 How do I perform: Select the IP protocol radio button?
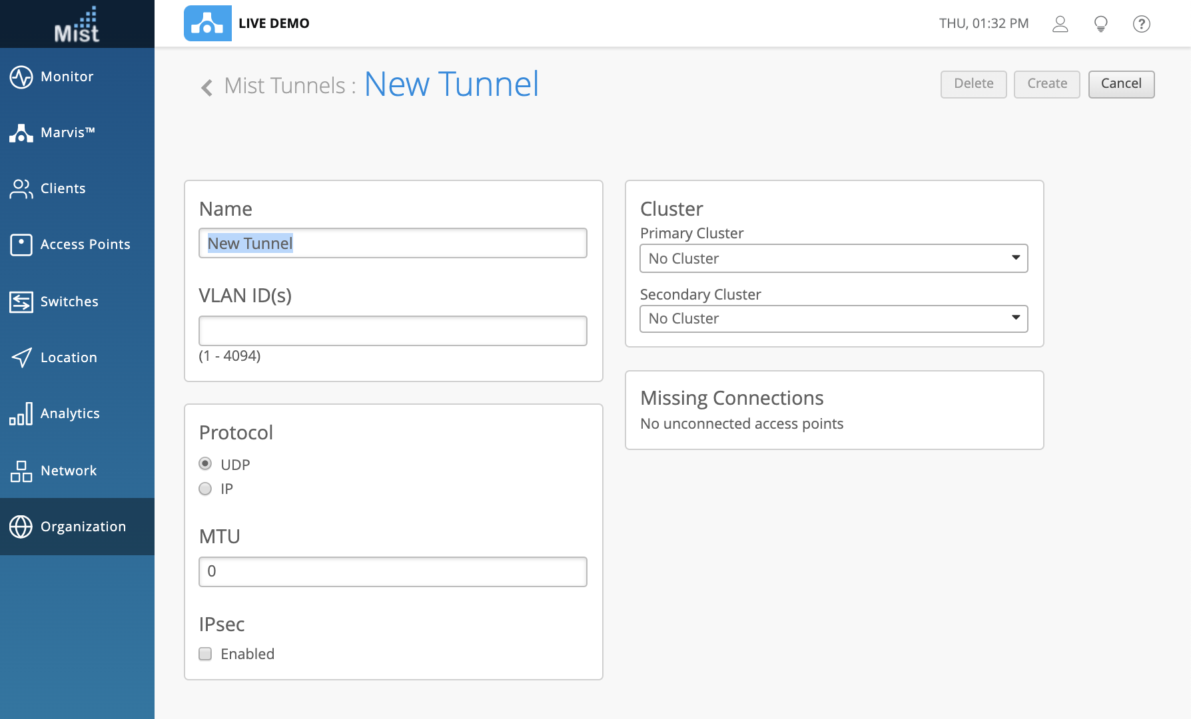(x=205, y=489)
